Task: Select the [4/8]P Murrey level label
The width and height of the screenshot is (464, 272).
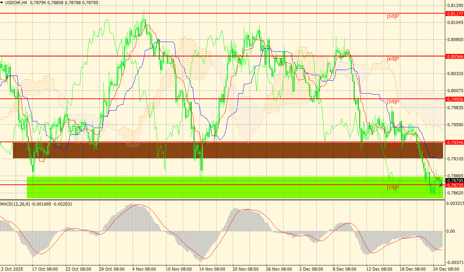Action: click(x=393, y=59)
